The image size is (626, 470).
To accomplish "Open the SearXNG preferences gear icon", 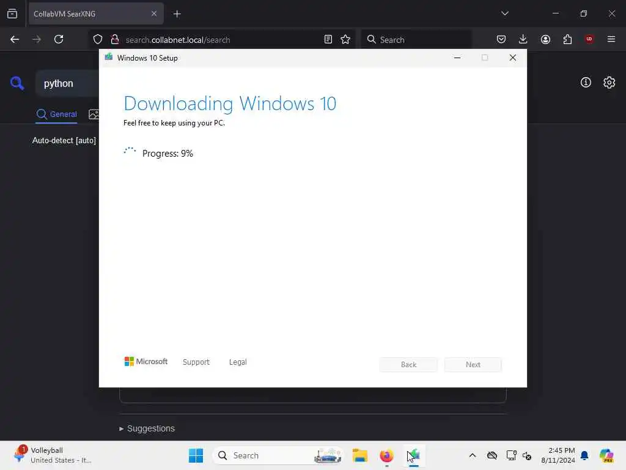I will click(609, 83).
